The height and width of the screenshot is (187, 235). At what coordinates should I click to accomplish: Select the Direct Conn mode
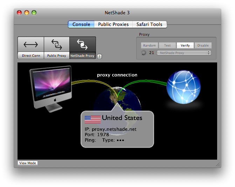pos(31,48)
